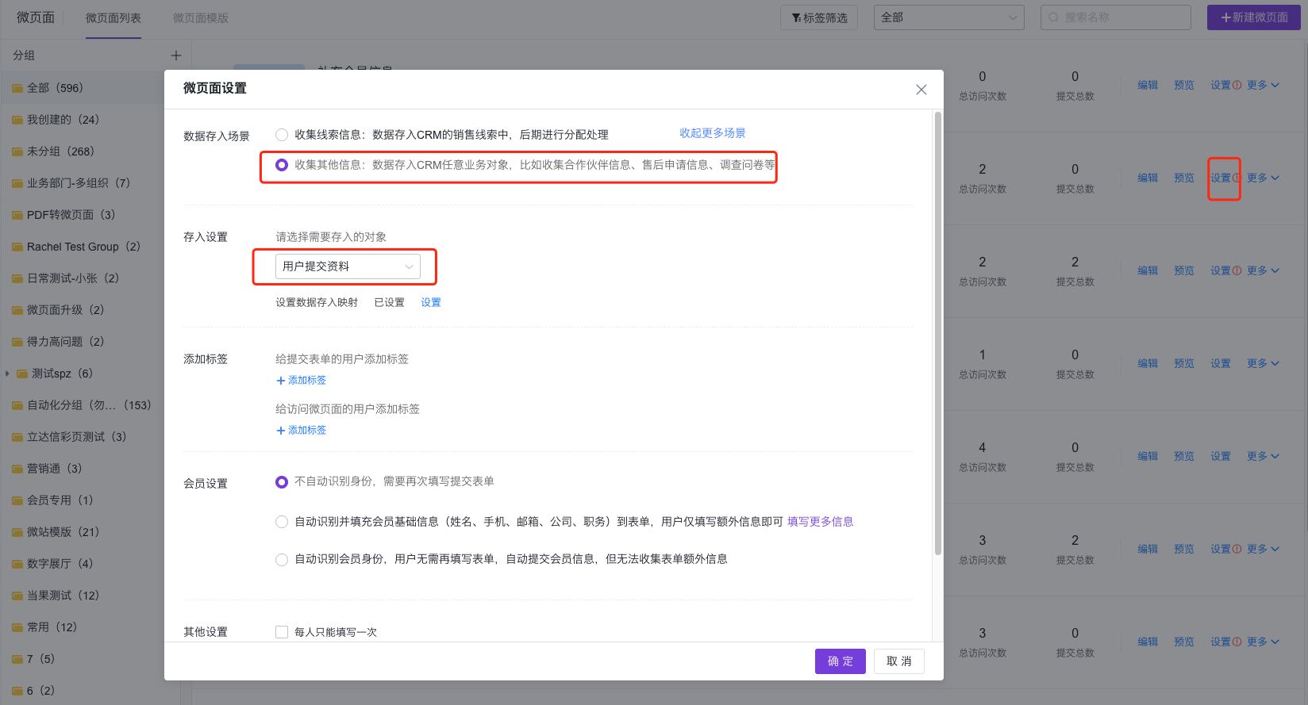Click the 确定 confirm button

click(x=840, y=661)
